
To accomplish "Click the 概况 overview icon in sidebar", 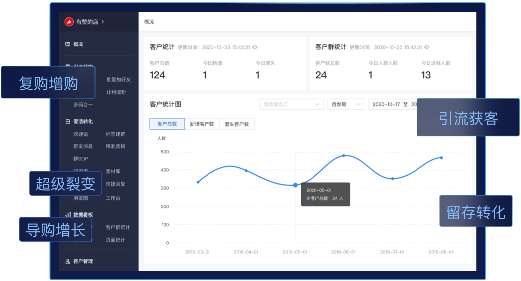I will pyautogui.click(x=68, y=44).
